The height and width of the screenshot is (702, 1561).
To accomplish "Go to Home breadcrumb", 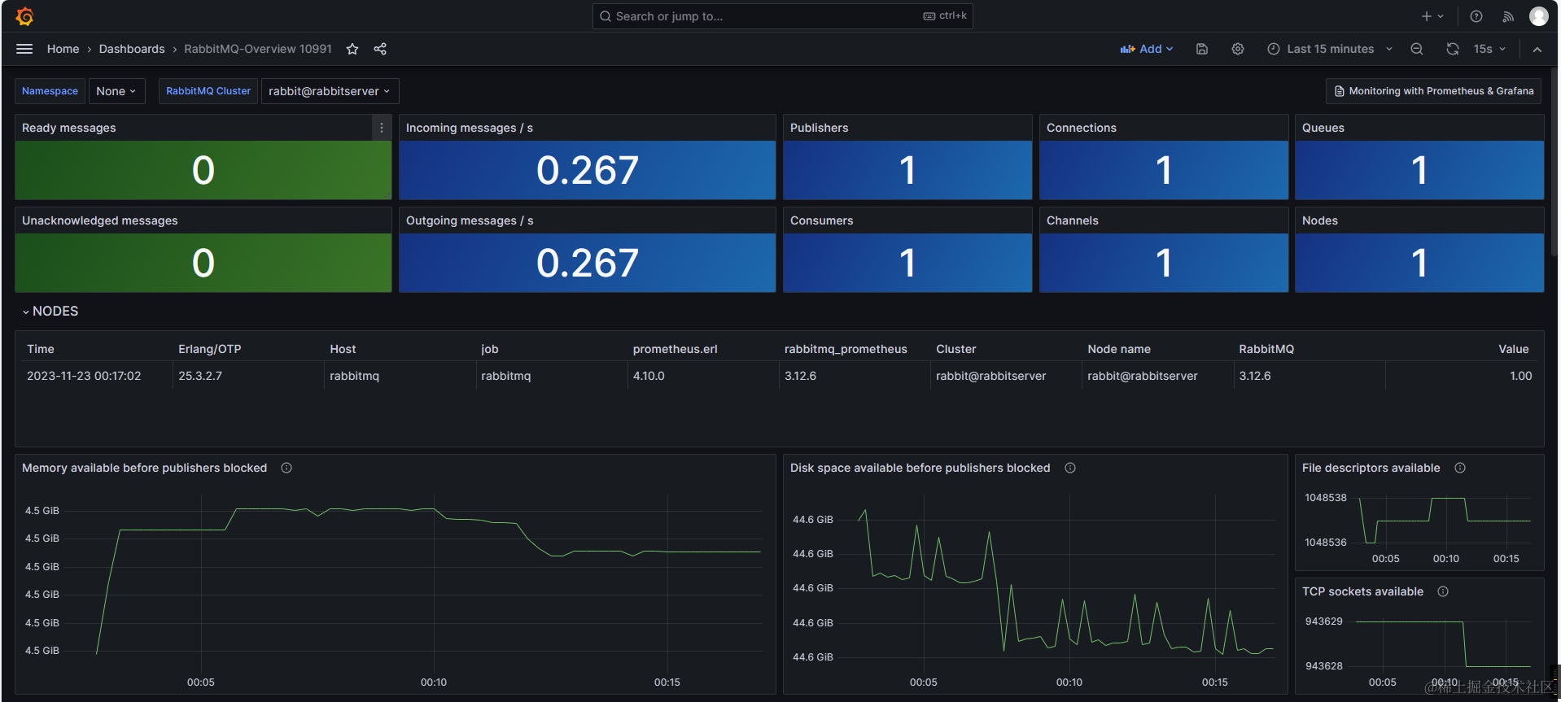I will (x=63, y=49).
